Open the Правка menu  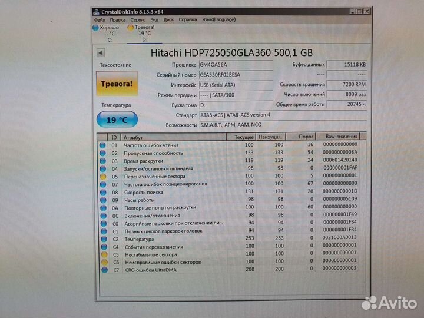[117, 20]
